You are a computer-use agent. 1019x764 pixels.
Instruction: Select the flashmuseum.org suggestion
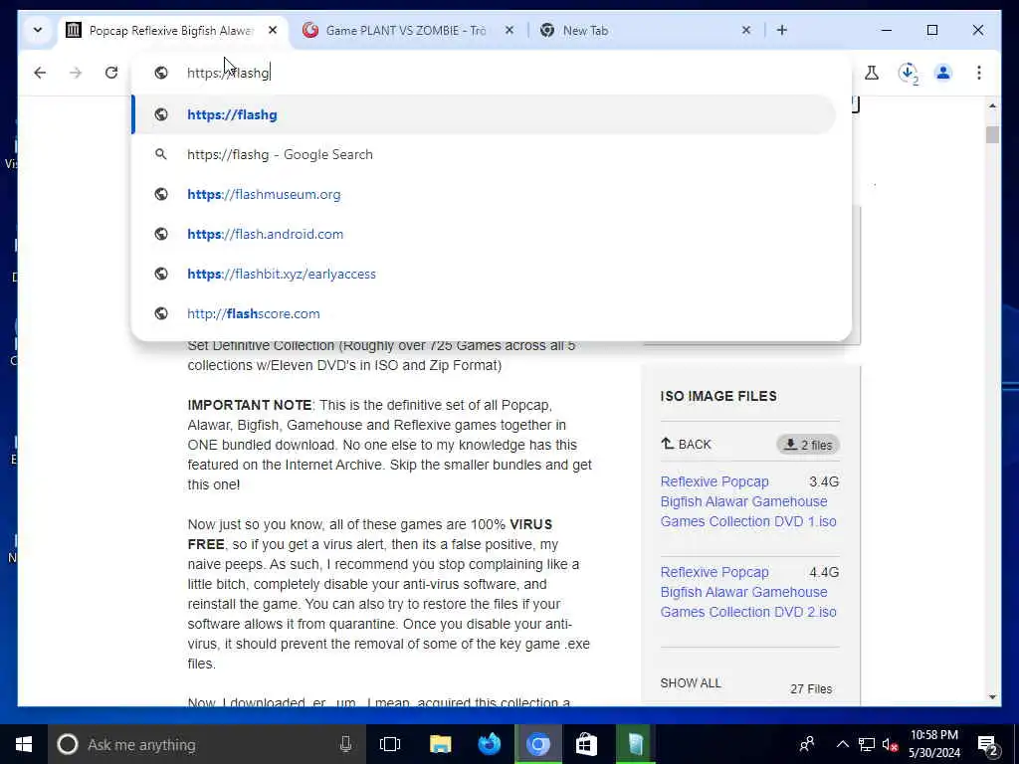(485, 194)
